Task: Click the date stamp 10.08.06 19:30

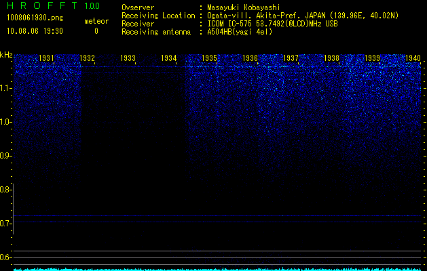Action: coord(35,31)
